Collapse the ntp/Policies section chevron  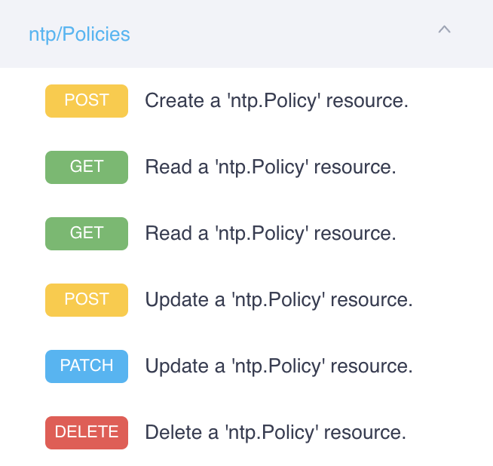(444, 30)
